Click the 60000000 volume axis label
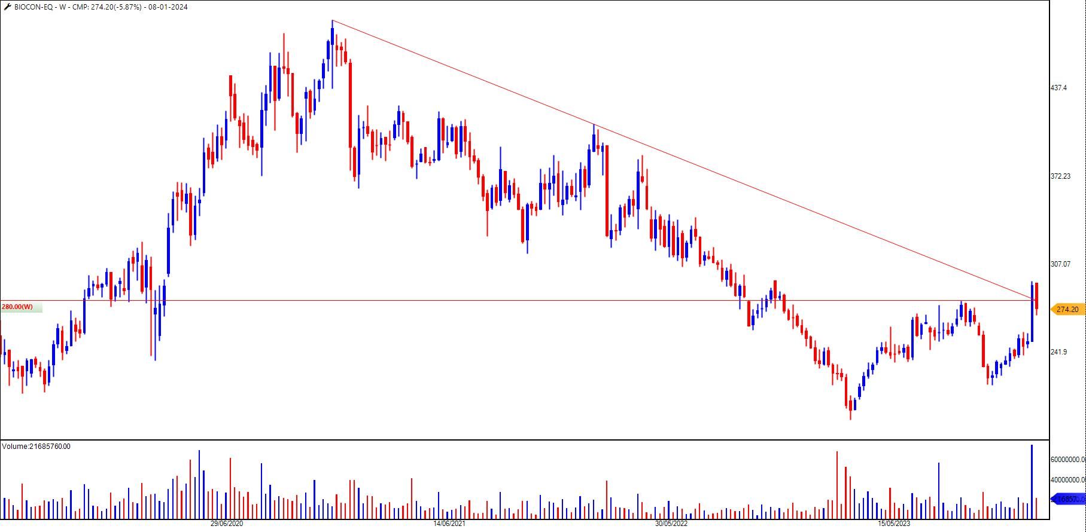 tap(1068, 460)
